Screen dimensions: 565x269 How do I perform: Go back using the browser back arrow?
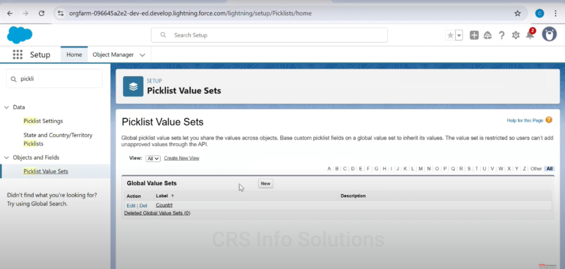tap(10, 13)
